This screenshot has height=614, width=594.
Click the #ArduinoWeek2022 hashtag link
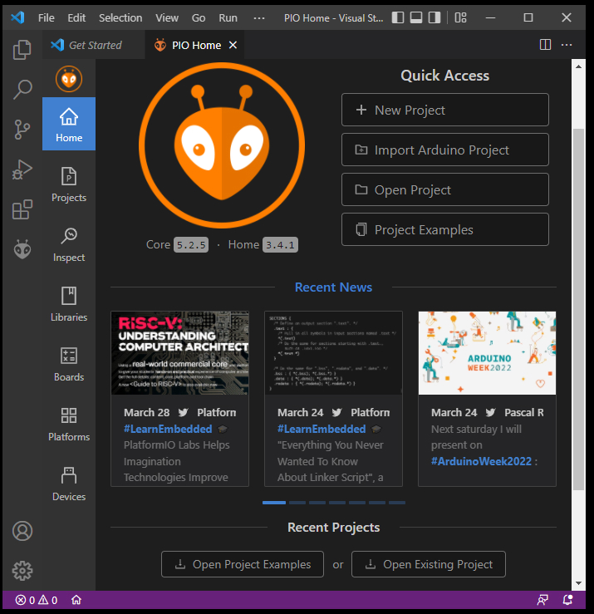(481, 461)
